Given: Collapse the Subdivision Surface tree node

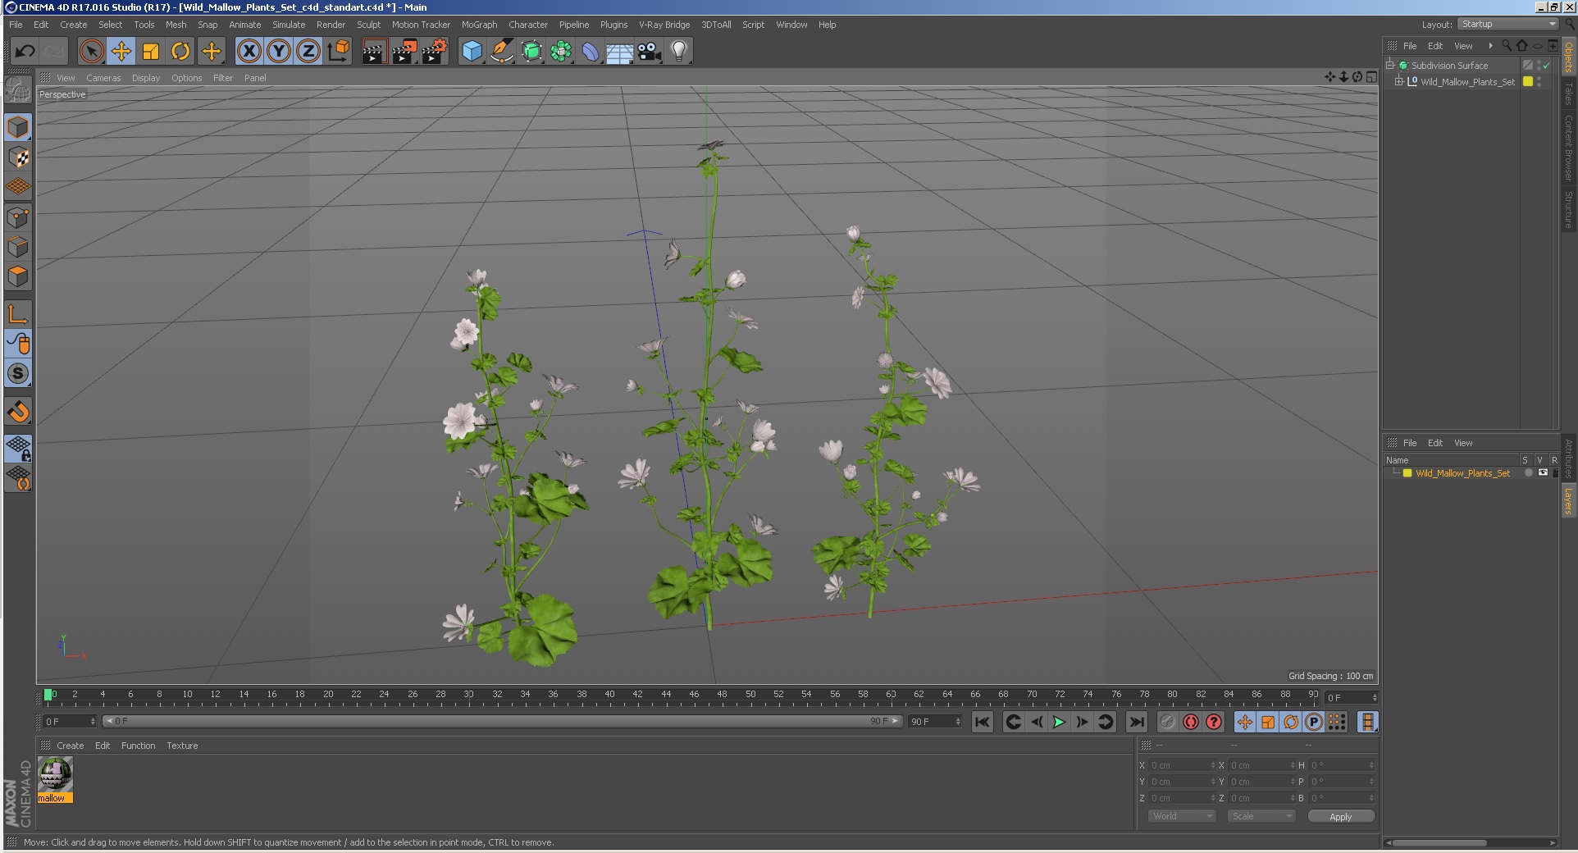Looking at the screenshot, I should (x=1390, y=65).
